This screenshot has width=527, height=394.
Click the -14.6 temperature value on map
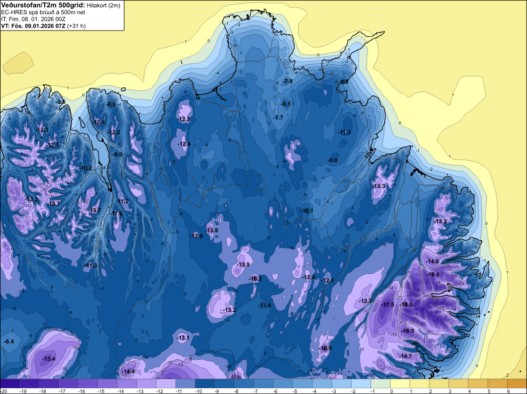point(432,262)
